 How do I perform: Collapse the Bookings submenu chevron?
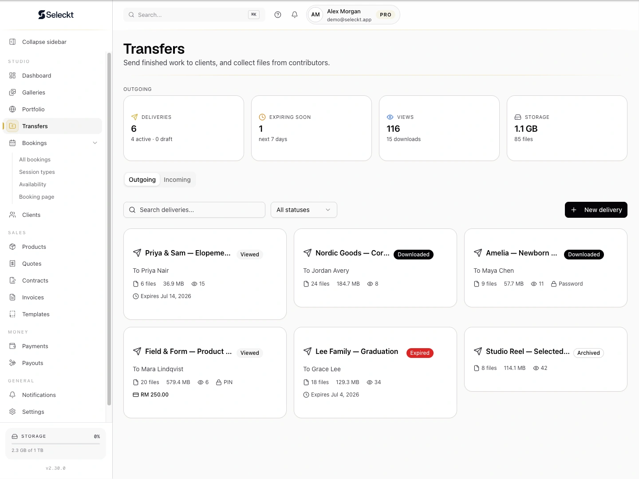click(95, 143)
